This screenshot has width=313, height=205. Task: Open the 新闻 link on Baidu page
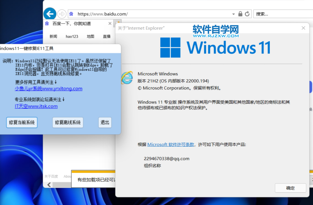(53, 36)
